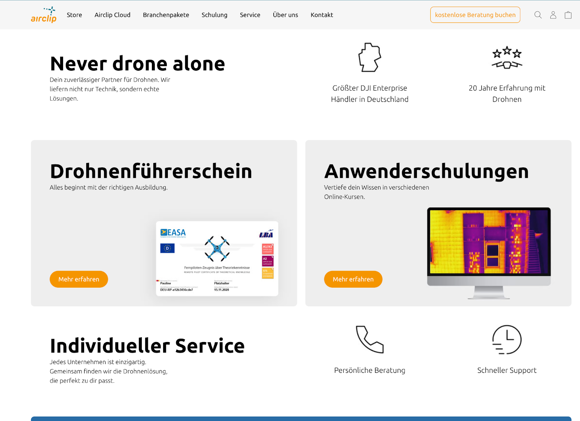Click the Jedes Unternehmen ist einzigartig paragraph
The height and width of the screenshot is (421, 580).
coord(108,371)
